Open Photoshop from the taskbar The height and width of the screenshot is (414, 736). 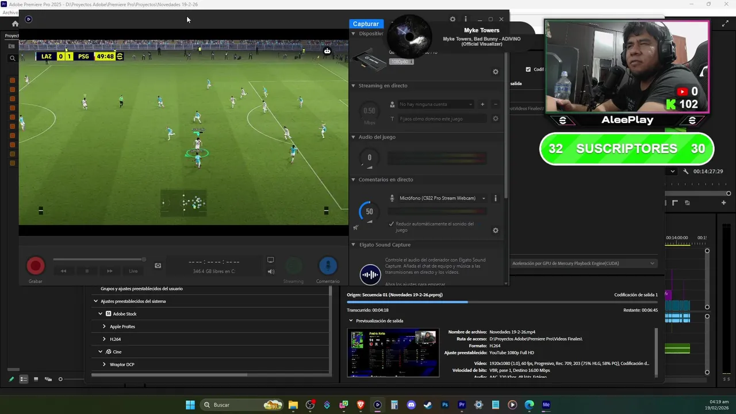445,405
